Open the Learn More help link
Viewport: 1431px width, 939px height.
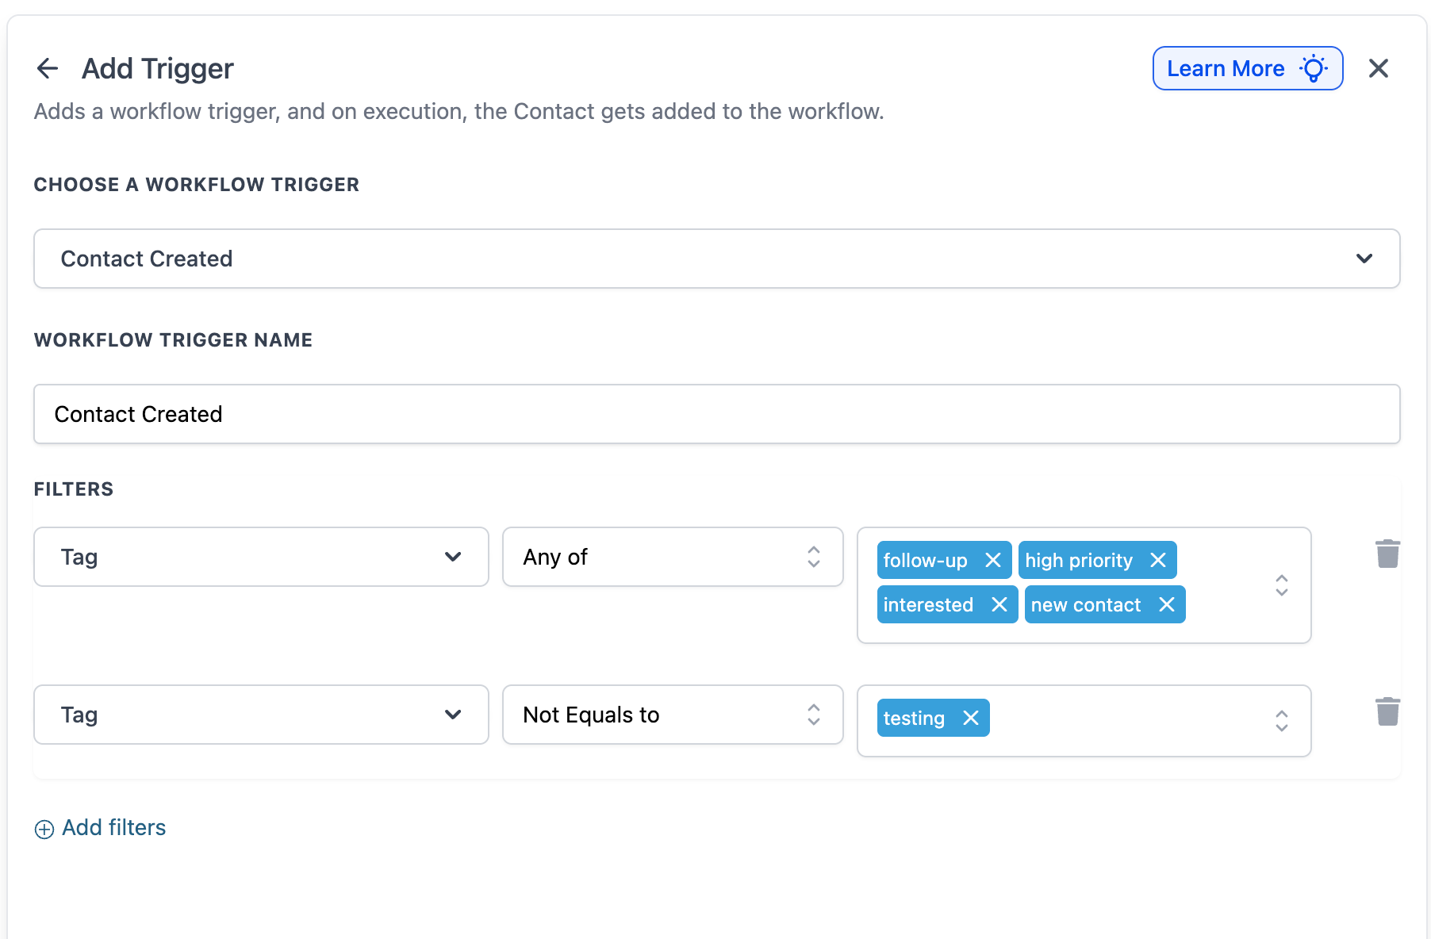(x=1246, y=69)
